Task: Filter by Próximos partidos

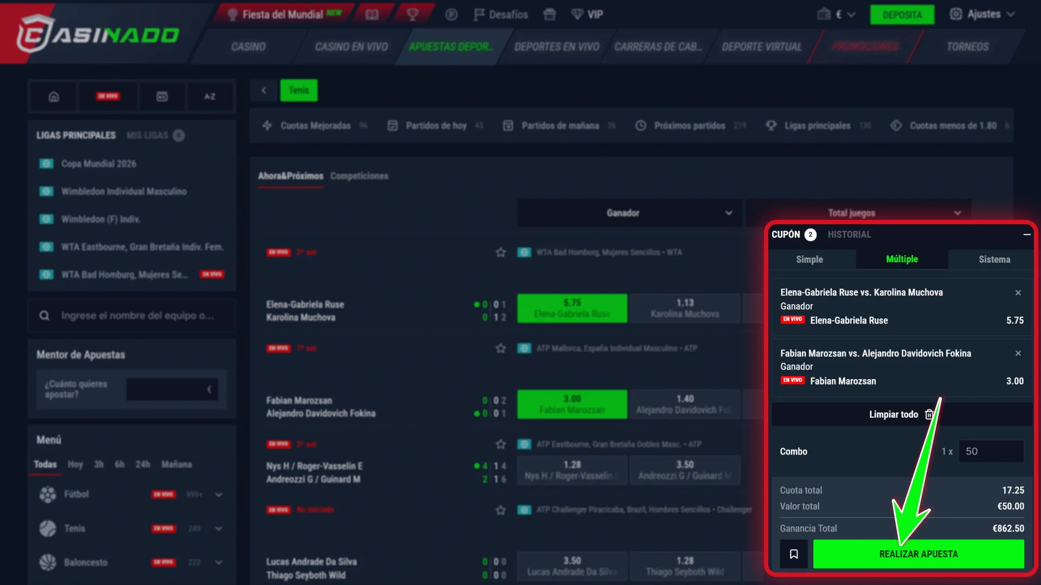Action: click(x=690, y=126)
